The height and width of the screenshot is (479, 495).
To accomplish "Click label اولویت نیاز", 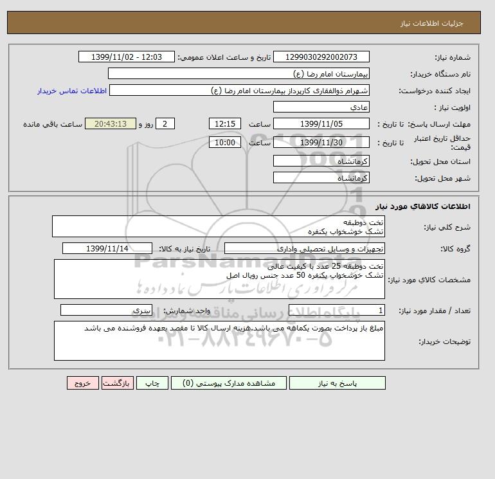I will 453,107.
